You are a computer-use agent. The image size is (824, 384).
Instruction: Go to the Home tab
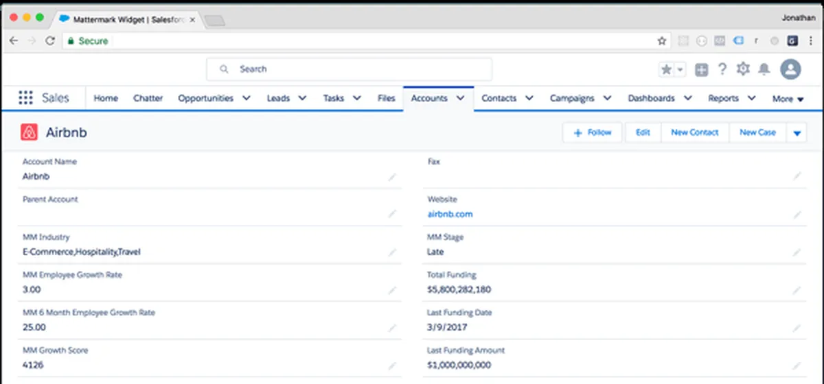106,98
